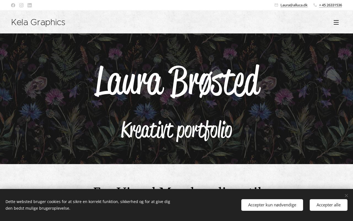Go to the Kela Graphics home logo
Image resolution: width=353 pixels, height=221 pixels.
pos(38,22)
